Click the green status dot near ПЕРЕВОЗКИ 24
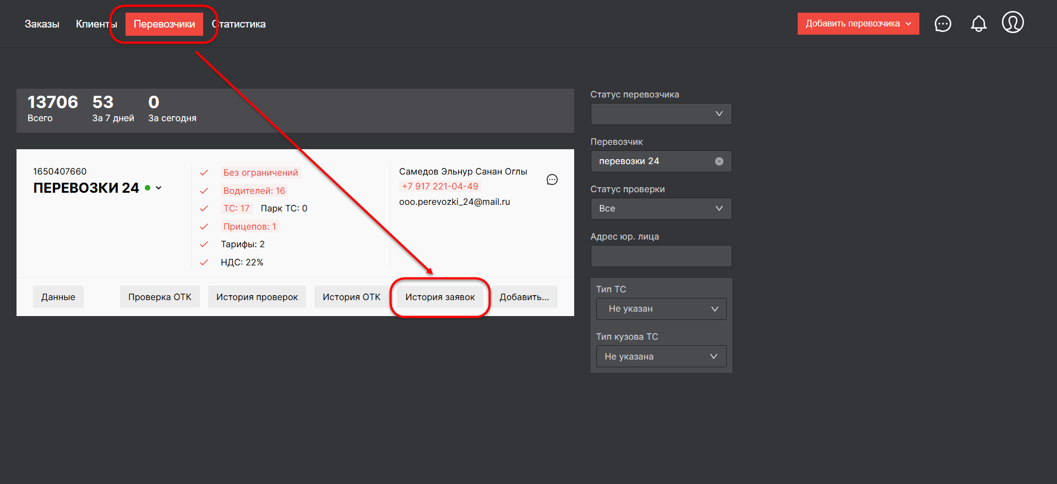 [x=148, y=188]
